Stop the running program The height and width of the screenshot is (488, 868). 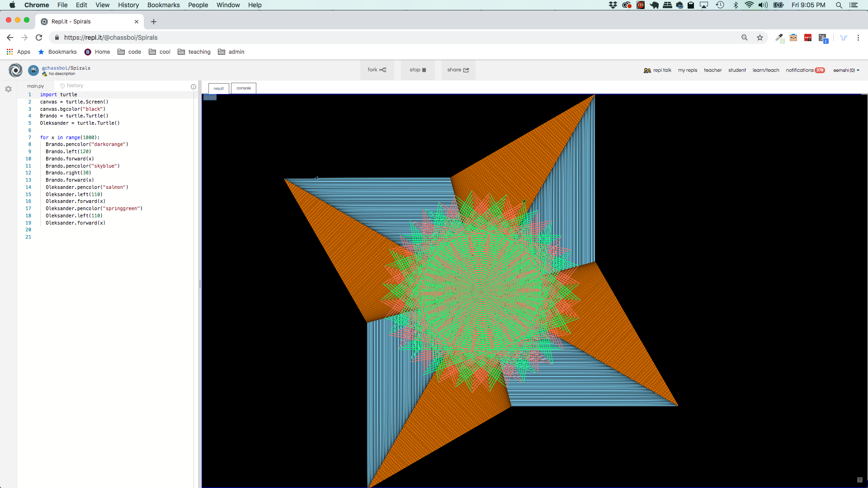(418, 70)
